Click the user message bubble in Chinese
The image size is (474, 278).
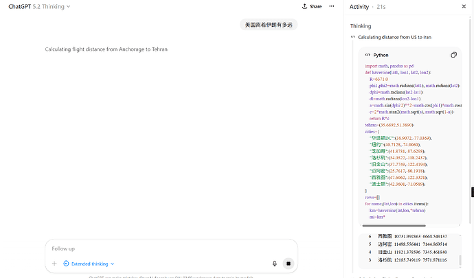pyautogui.click(x=269, y=25)
